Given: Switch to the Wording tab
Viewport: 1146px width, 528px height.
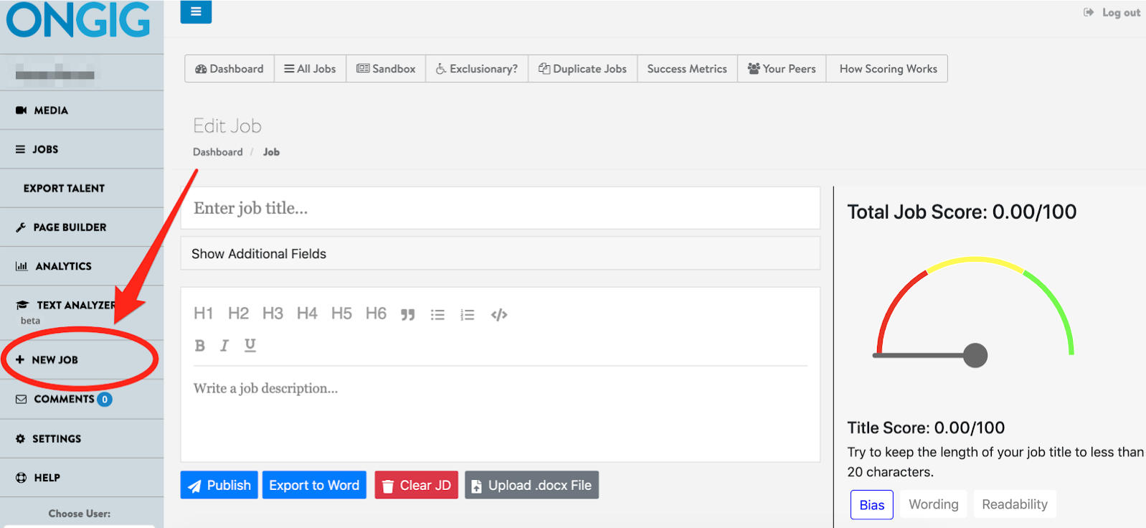Looking at the screenshot, I should point(933,504).
